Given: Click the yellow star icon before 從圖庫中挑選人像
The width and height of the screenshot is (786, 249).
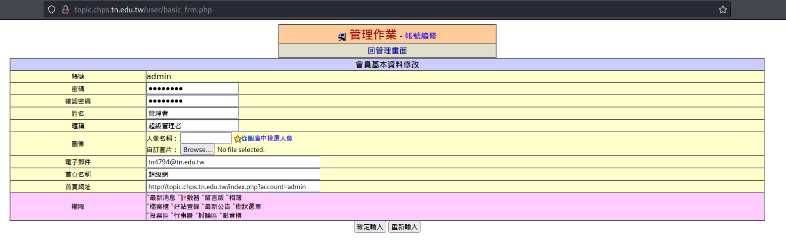Looking at the screenshot, I should [237, 139].
